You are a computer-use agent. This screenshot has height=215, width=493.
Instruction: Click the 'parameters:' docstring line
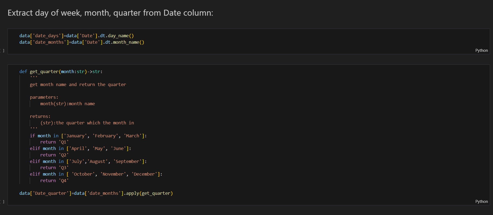pyautogui.click(x=44, y=97)
